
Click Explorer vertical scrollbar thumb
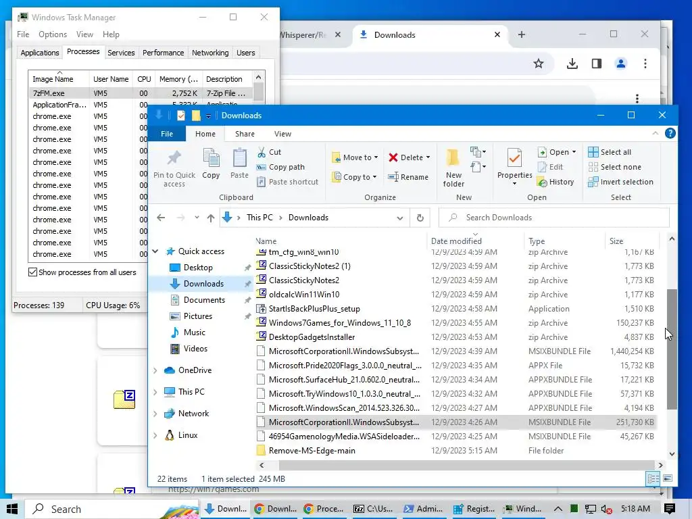(x=672, y=349)
